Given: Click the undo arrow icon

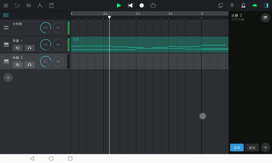Looking at the screenshot, I should tap(17, 6).
